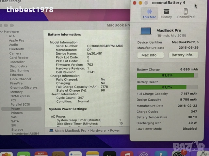The height and width of the screenshot is (156, 209).
Task: Click the MacBook Pro laptop icon in coconutBattery
Action: tap(146, 31)
